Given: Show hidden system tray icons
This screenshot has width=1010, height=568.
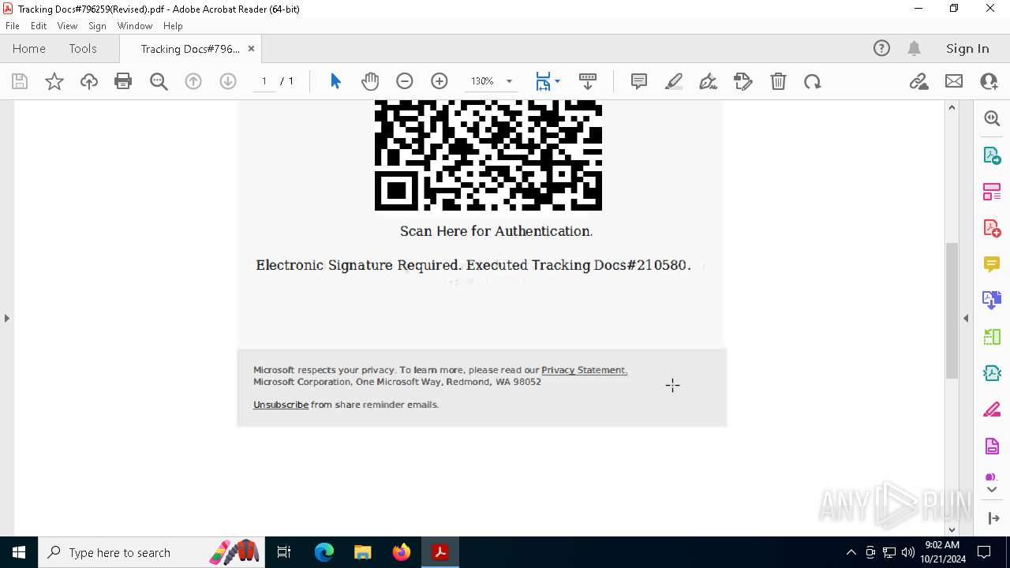Looking at the screenshot, I should (x=851, y=552).
